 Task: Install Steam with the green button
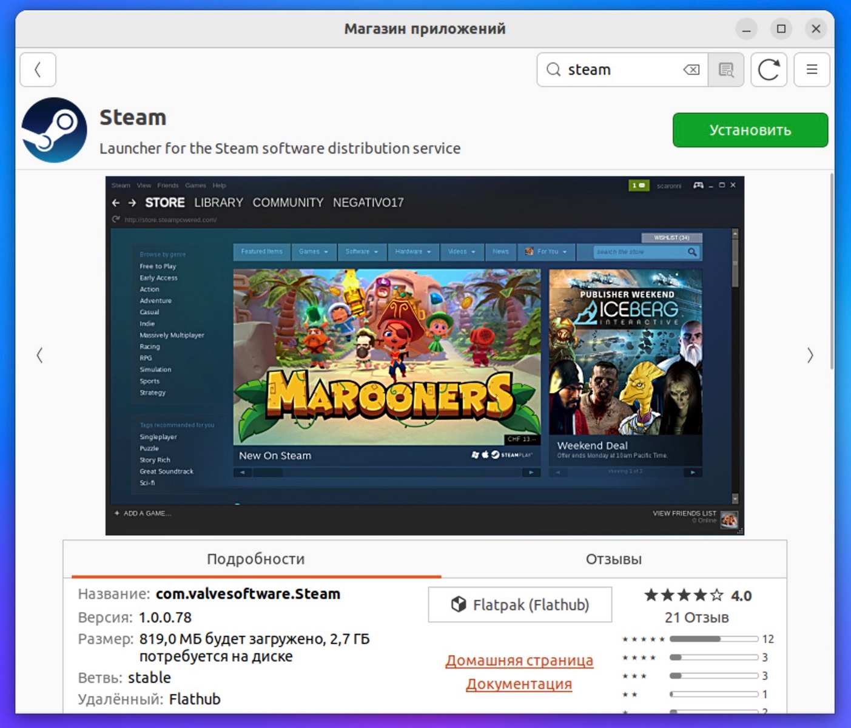click(750, 130)
